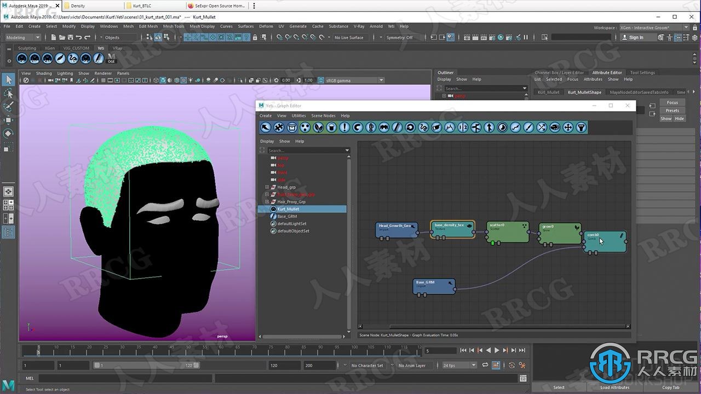The width and height of the screenshot is (701, 394).
Task: Click the OGE icon on Yeti shelf
Action: click(111, 58)
